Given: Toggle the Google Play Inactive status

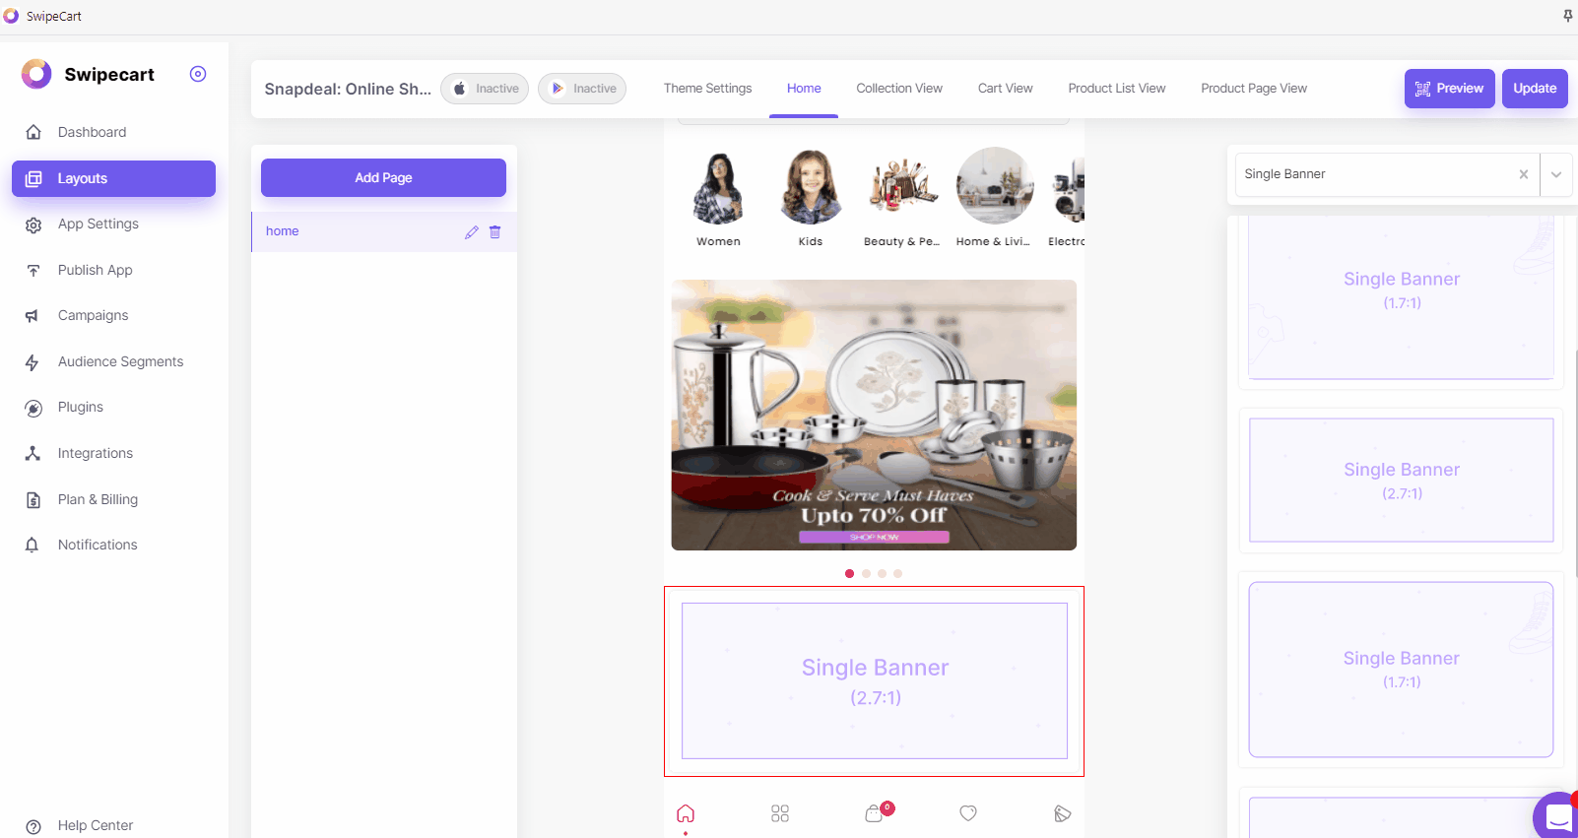Looking at the screenshot, I should click(582, 89).
